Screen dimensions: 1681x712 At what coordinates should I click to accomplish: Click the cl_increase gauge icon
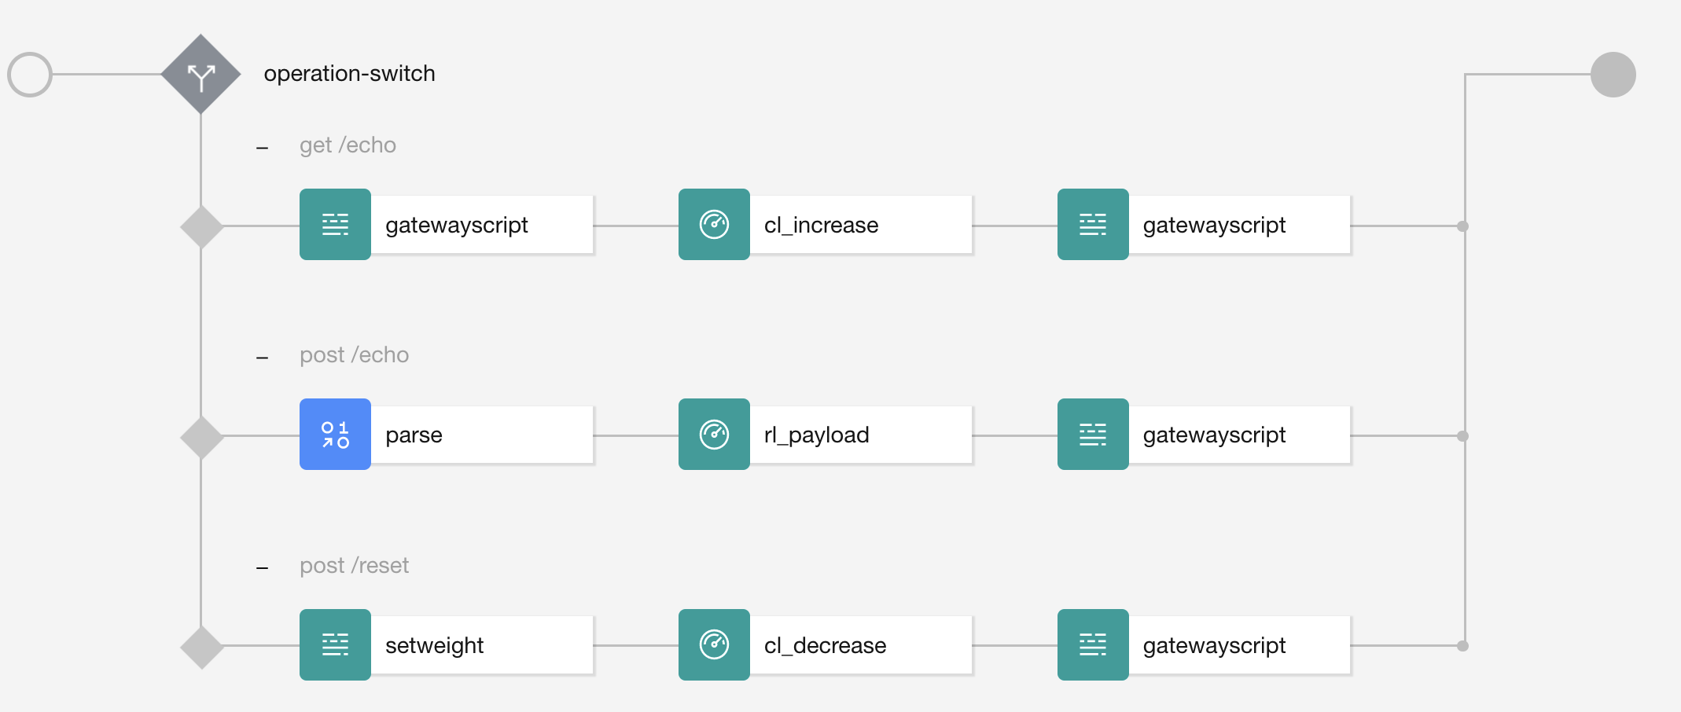pos(714,224)
